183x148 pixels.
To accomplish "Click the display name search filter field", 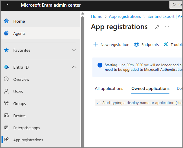I will coord(139,103).
